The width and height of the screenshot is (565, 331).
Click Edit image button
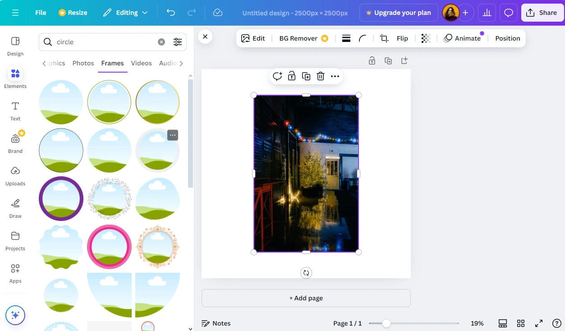253,38
